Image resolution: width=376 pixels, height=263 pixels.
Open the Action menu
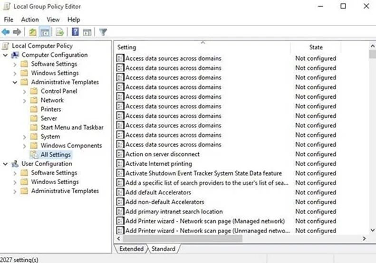pyautogui.click(x=30, y=19)
